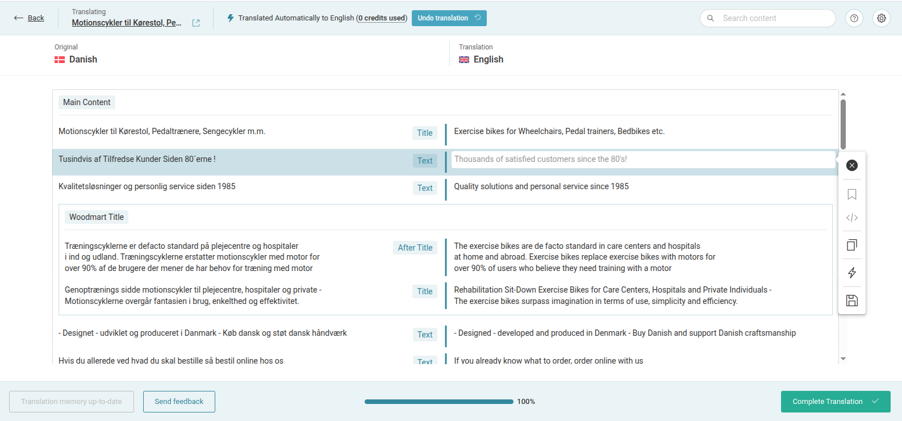Select the 'If you already know what' translation

pyautogui.click(x=549, y=361)
